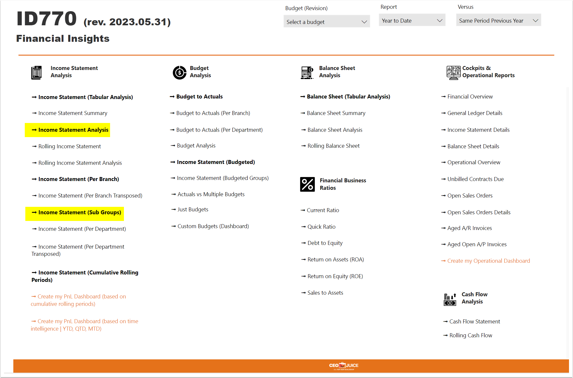573x378 pixels.
Task: Open Income Statement (Per Department)
Action: [79, 229]
